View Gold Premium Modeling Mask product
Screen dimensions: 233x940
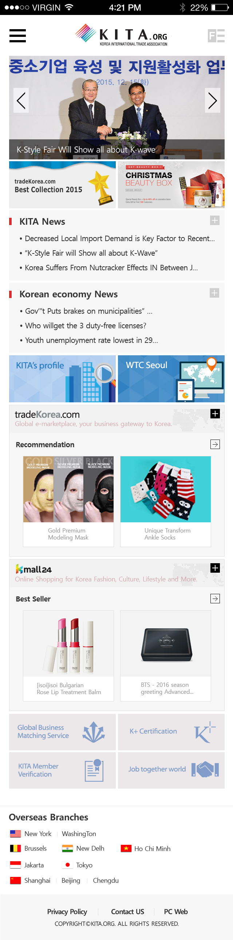68,502
